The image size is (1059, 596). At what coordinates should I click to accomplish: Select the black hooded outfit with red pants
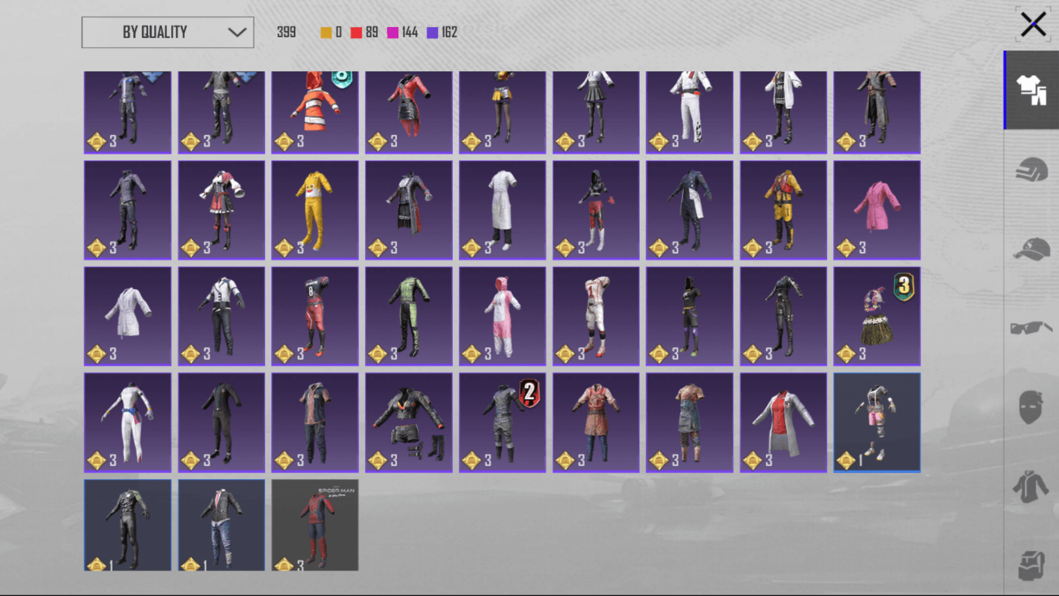pos(596,210)
